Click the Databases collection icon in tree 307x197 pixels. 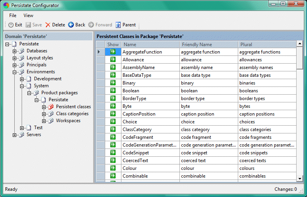[x=22, y=51]
